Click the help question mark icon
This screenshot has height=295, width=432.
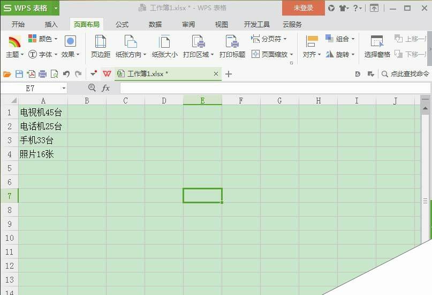point(357,8)
